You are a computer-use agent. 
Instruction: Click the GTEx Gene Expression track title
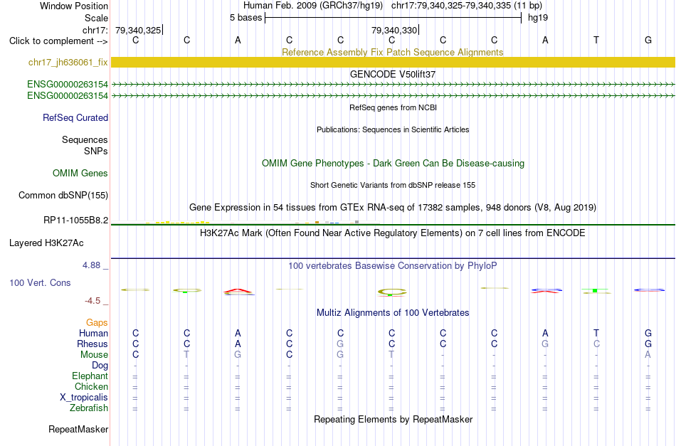(393, 207)
